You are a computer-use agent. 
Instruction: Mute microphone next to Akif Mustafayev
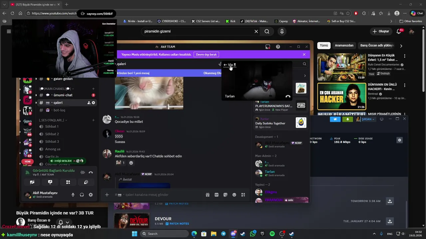[x=73, y=195]
